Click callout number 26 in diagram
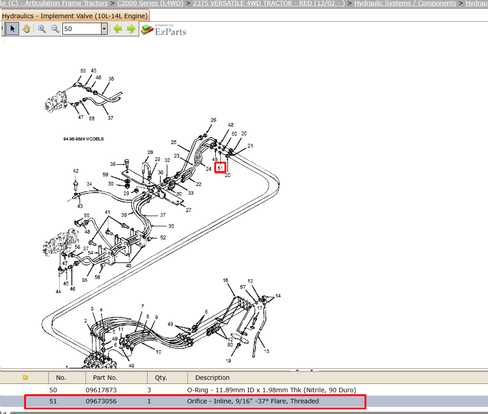This screenshot has width=488, height=414. tap(213, 120)
